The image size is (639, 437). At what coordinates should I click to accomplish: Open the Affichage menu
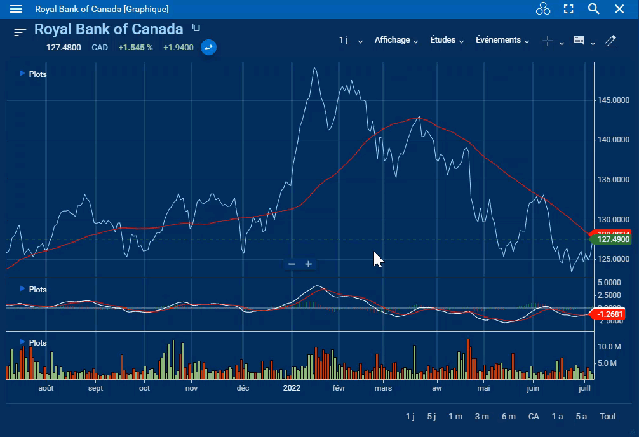click(x=396, y=40)
